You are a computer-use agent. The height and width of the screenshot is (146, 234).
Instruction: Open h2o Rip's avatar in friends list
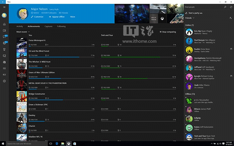coord(189,32)
